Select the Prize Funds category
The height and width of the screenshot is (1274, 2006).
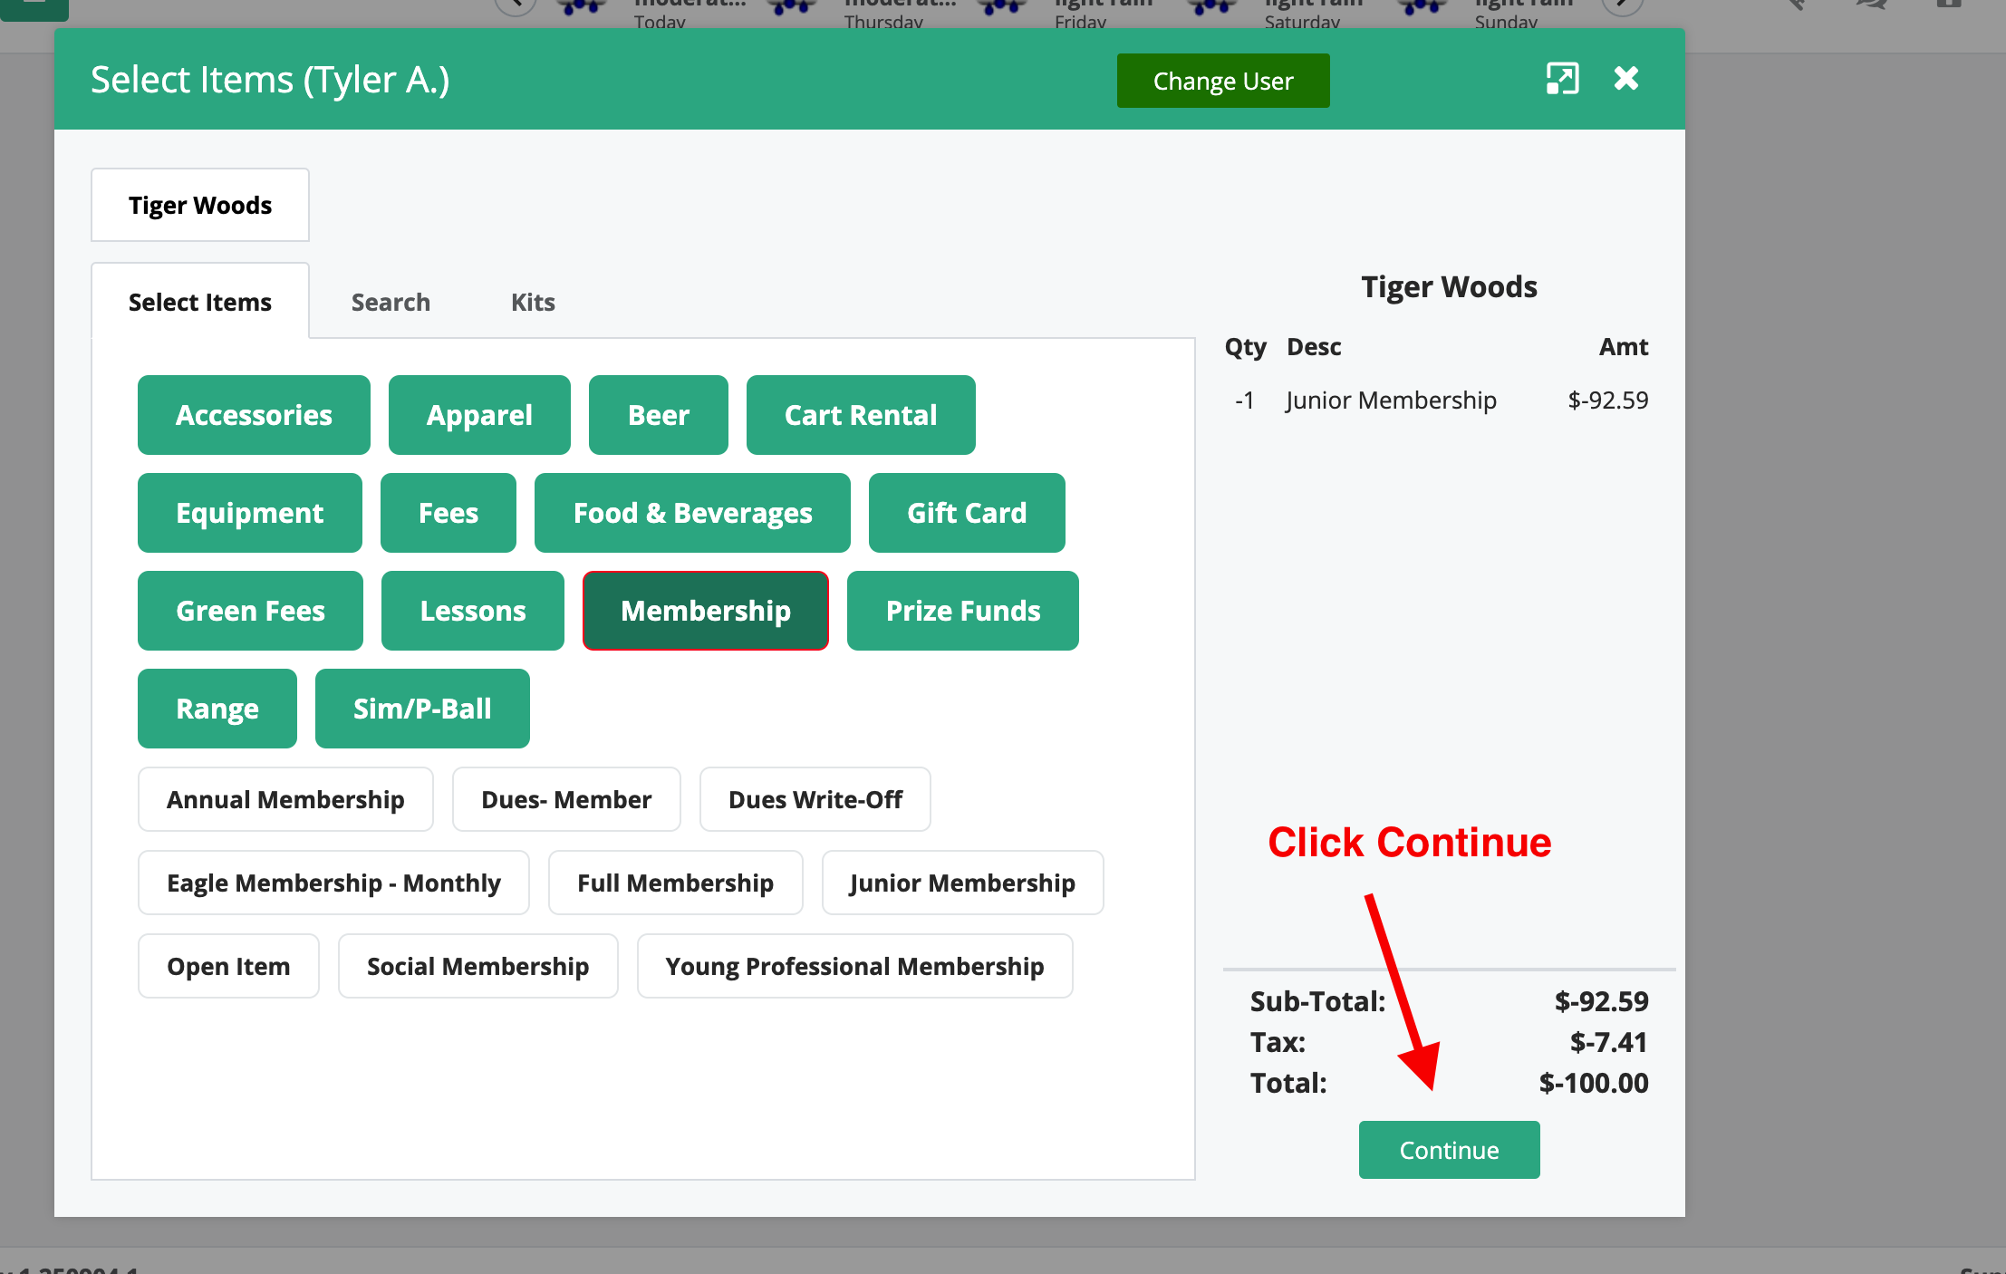click(962, 611)
